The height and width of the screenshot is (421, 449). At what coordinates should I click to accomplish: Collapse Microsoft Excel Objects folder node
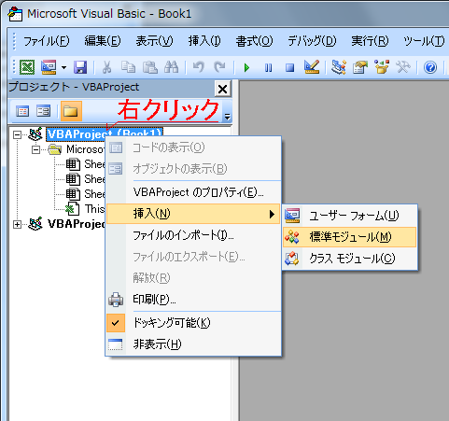[36, 150]
